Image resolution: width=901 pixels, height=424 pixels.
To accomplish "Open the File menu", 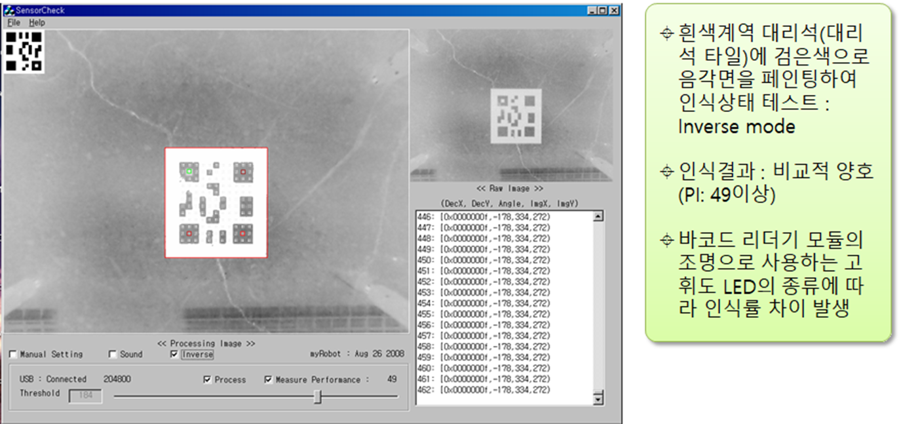I will click(13, 22).
